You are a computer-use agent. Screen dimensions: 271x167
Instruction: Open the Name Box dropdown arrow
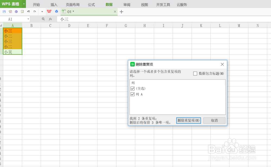[x=28, y=19]
